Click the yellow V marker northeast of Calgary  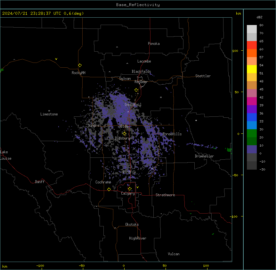[137, 187]
